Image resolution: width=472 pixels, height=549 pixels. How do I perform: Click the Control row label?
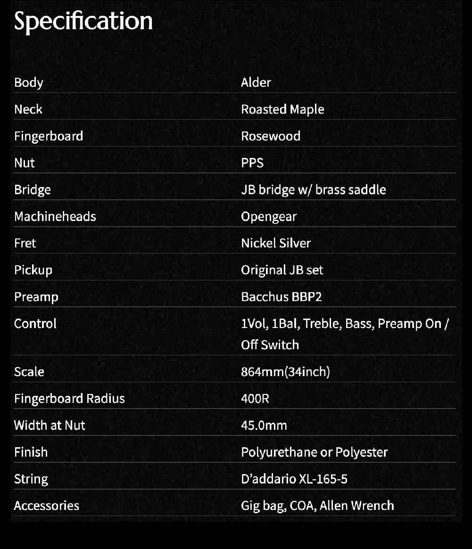tap(35, 324)
